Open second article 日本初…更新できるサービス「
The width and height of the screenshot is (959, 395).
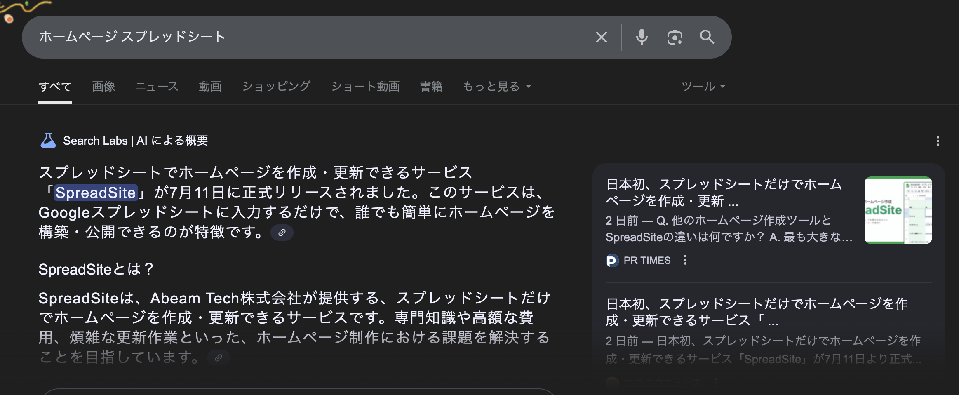click(757, 312)
